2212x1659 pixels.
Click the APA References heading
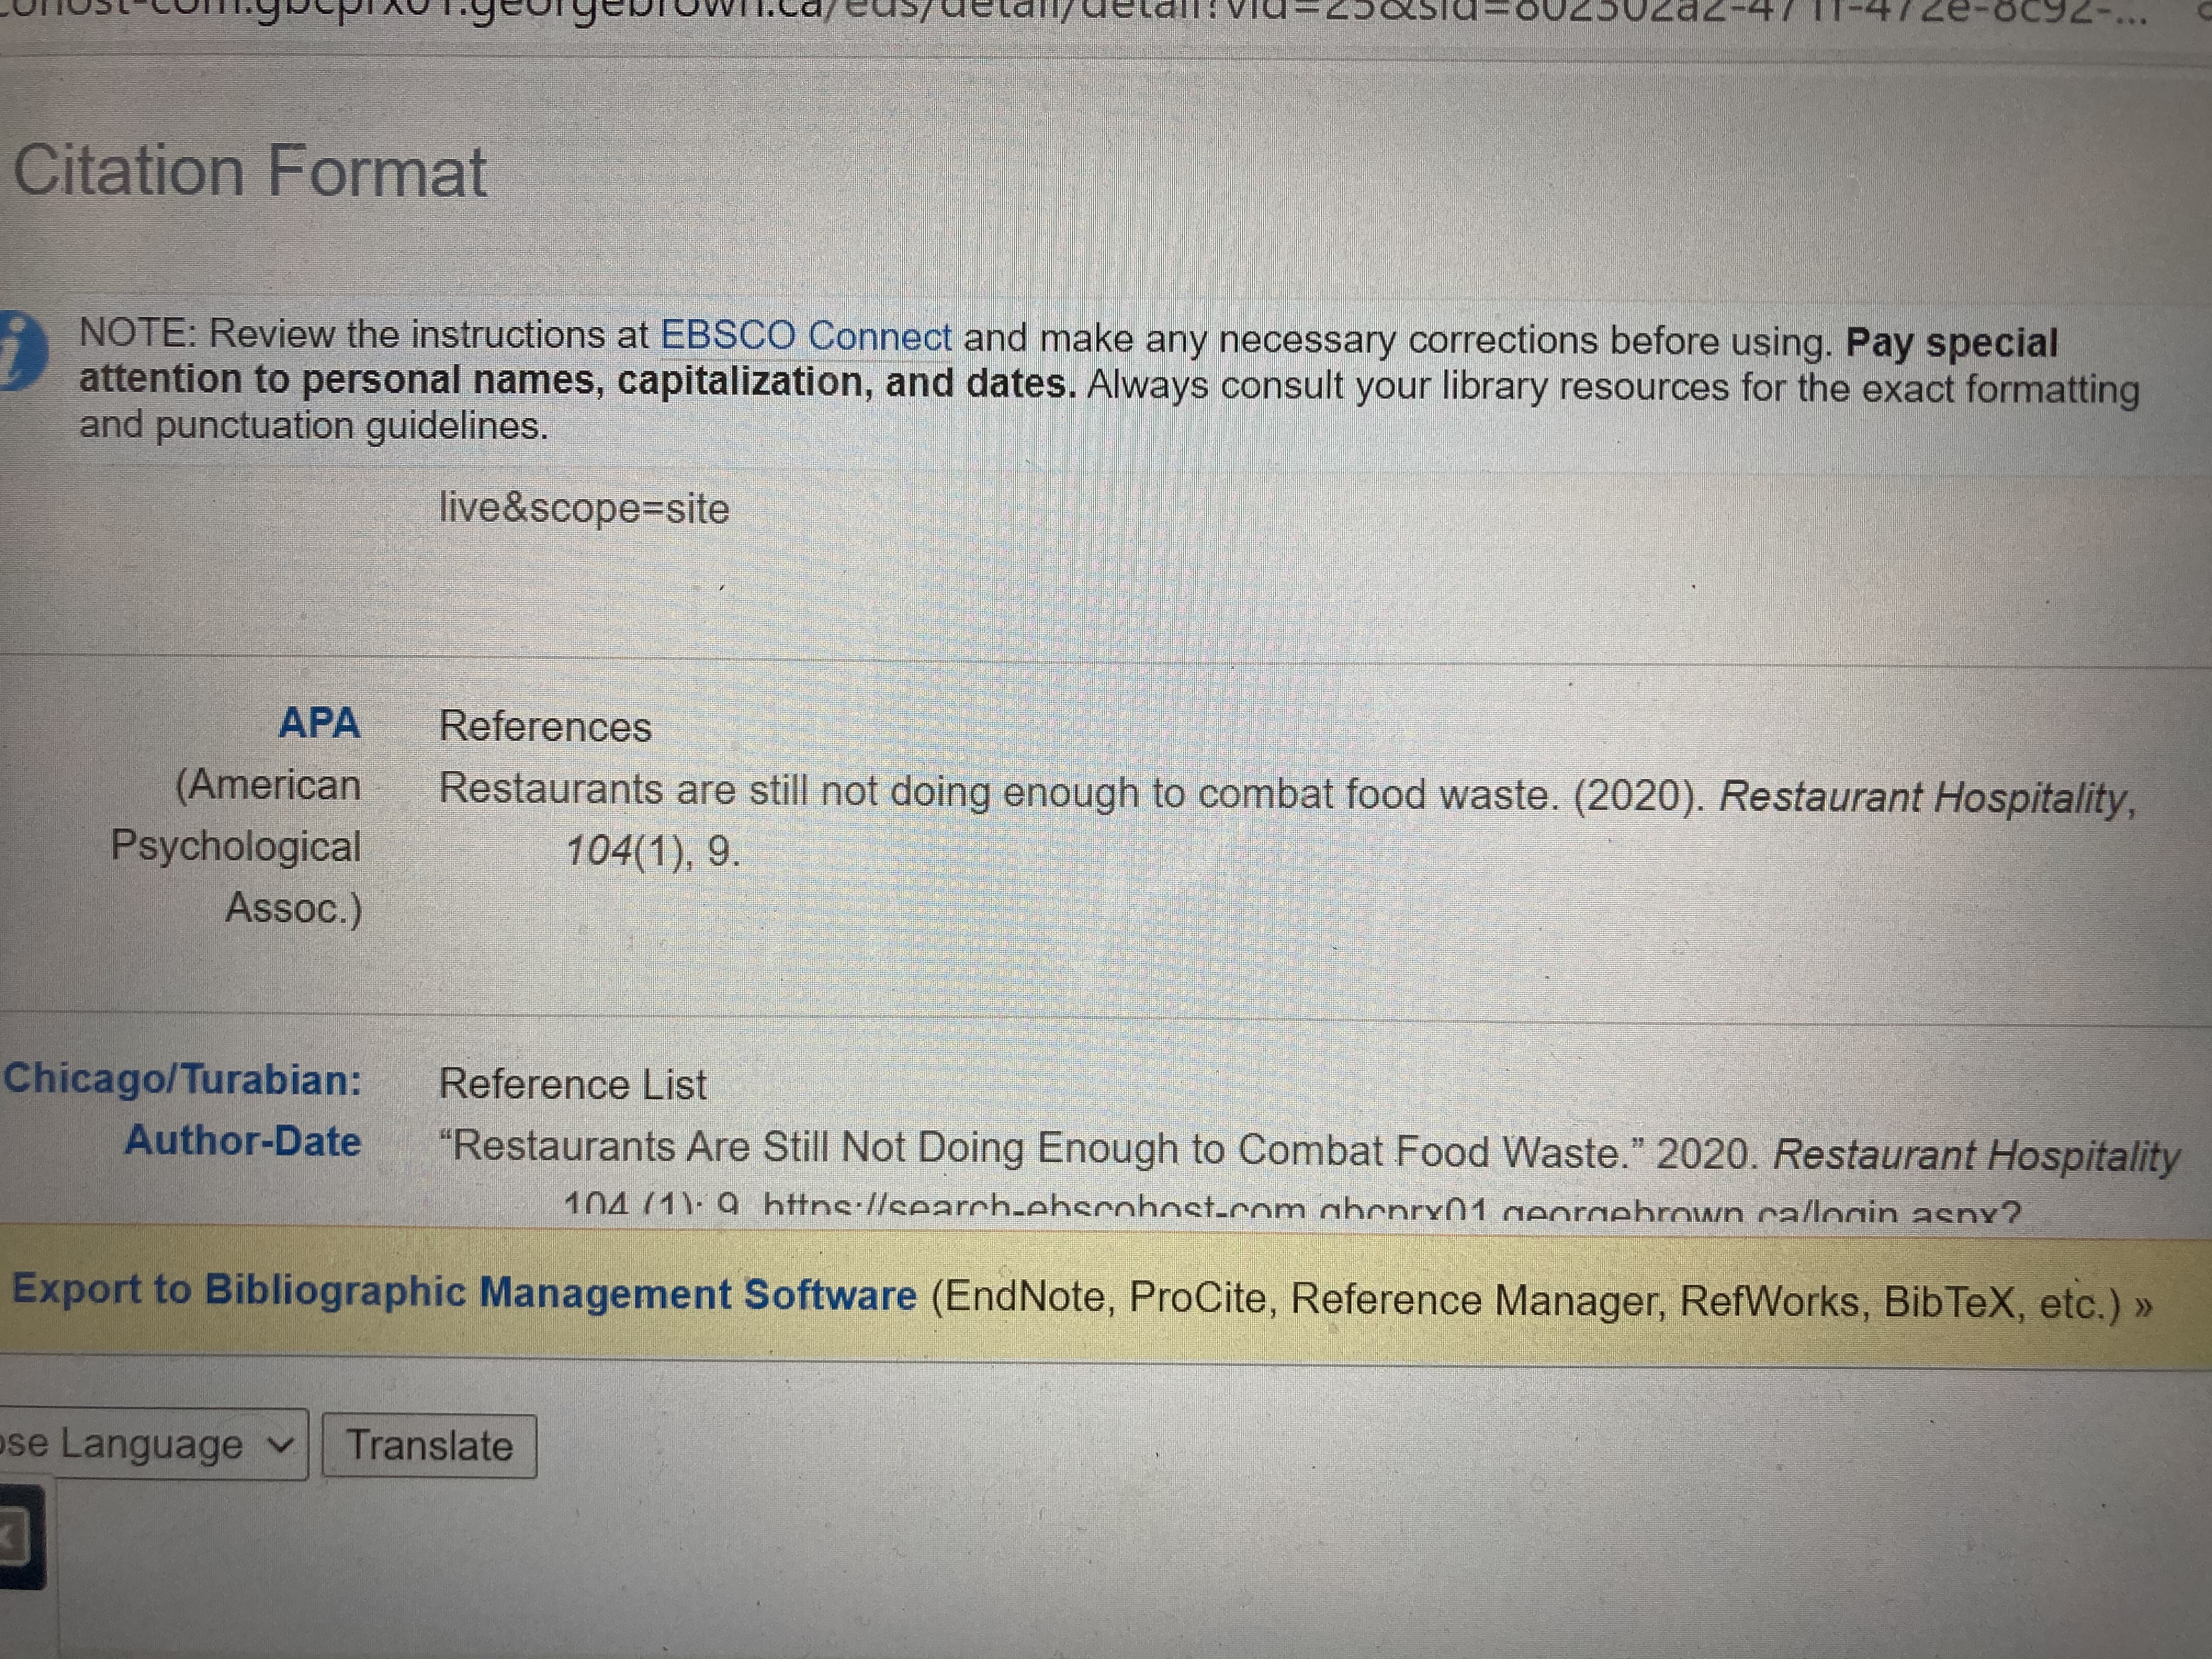coord(545,727)
